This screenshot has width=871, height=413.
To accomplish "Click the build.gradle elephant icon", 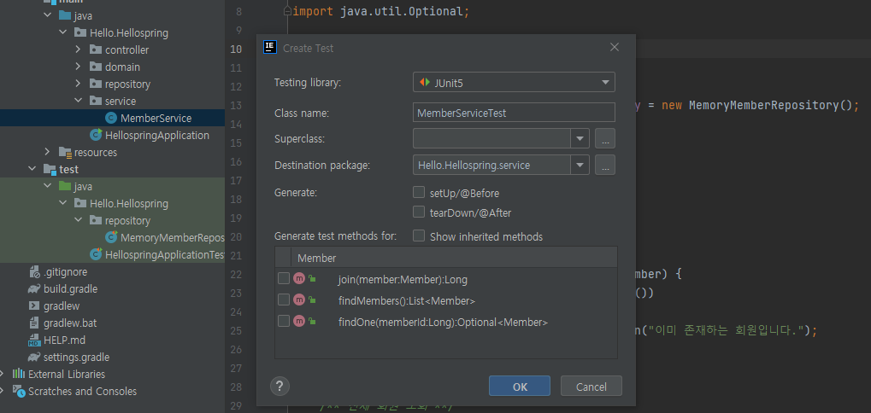I will (34, 288).
